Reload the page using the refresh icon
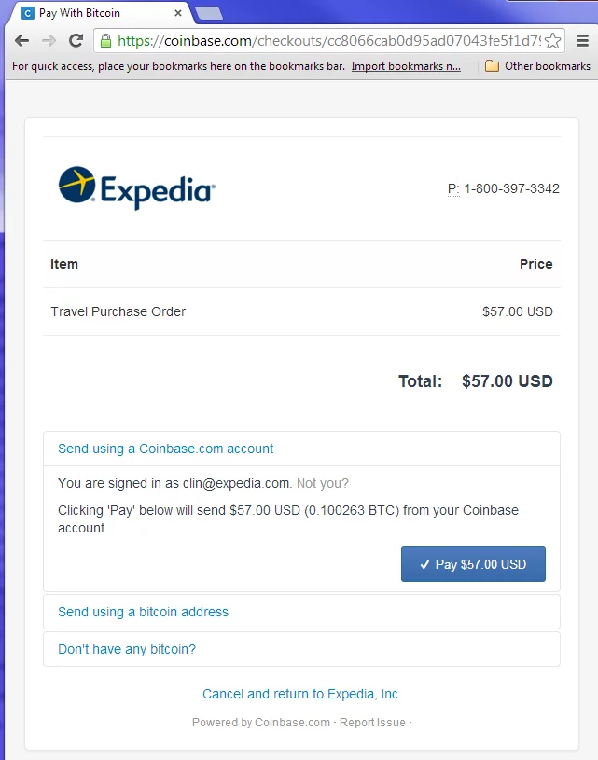 coord(76,41)
